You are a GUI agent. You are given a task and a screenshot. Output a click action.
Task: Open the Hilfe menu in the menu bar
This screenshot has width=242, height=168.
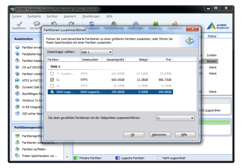[x=109, y=16]
